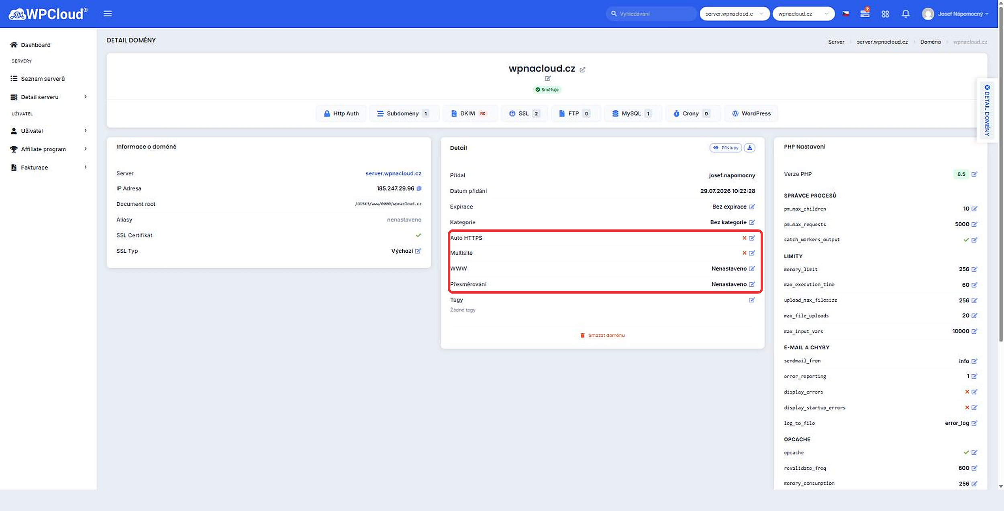This screenshot has width=1004, height=511.
Task: Open the servers icon with red badge
Action: click(865, 13)
